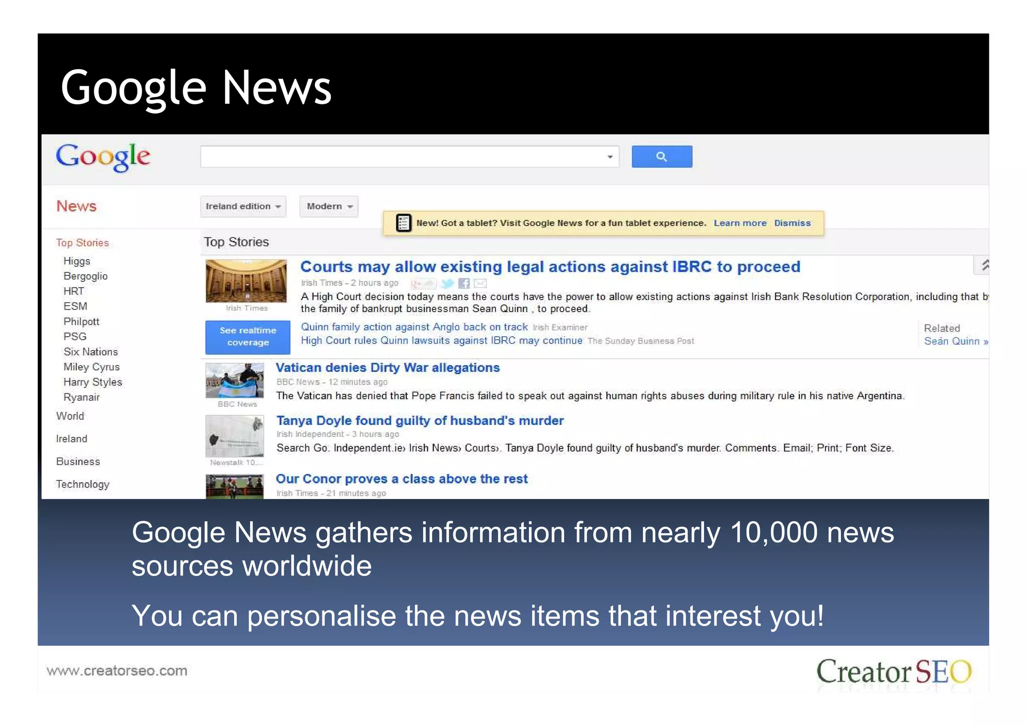Screen dimensions: 1027x726
Task: Share IBRC story on Facebook
Action: point(464,283)
